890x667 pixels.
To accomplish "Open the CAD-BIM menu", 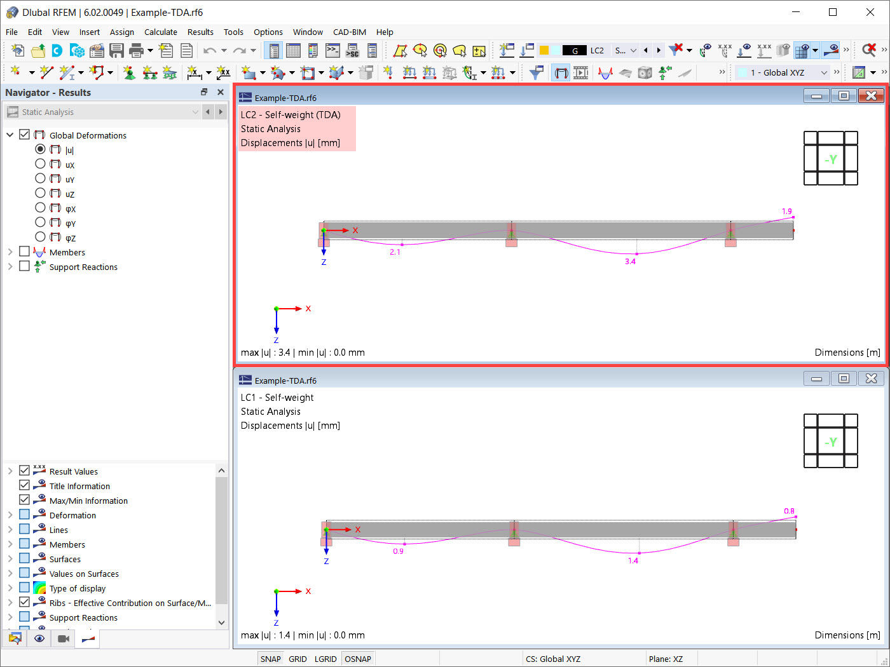I will coord(350,32).
